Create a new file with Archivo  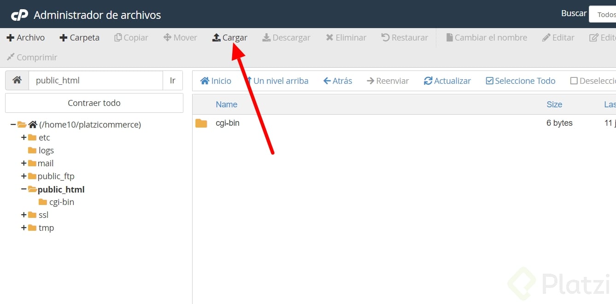point(26,38)
